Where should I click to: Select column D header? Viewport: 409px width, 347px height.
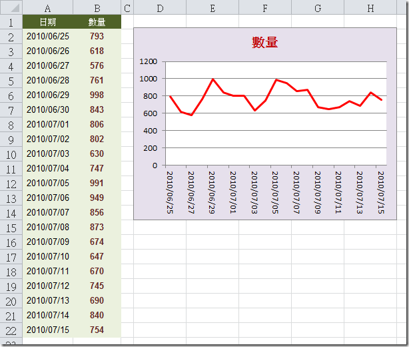point(160,7)
